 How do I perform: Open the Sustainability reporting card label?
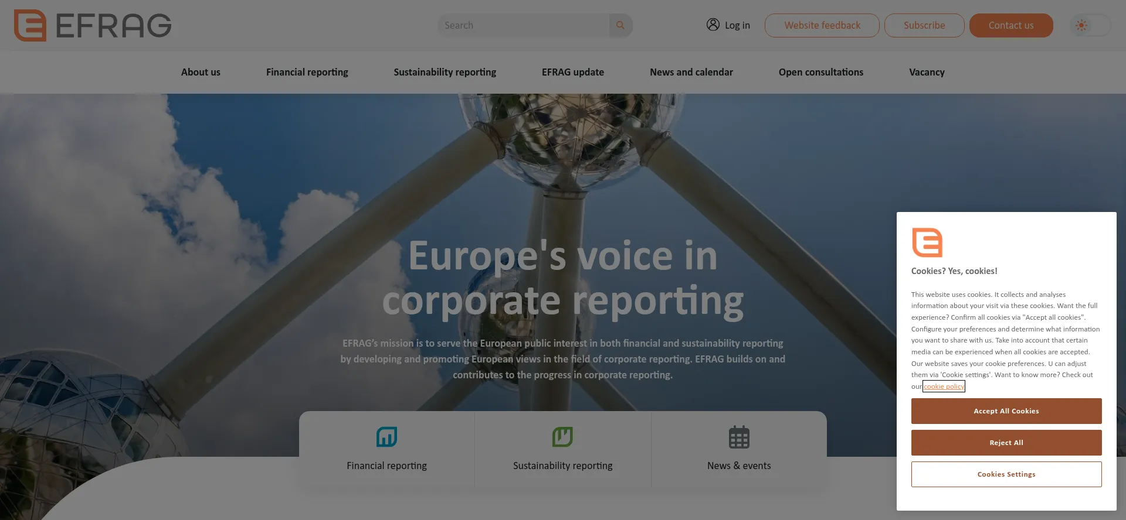point(562,466)
